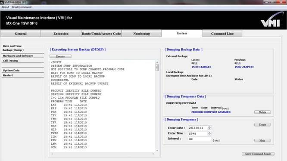This screenshot has height=161, width=287.
Task: Click the SUCCESSFUL result line
Action: coord(60,80)
